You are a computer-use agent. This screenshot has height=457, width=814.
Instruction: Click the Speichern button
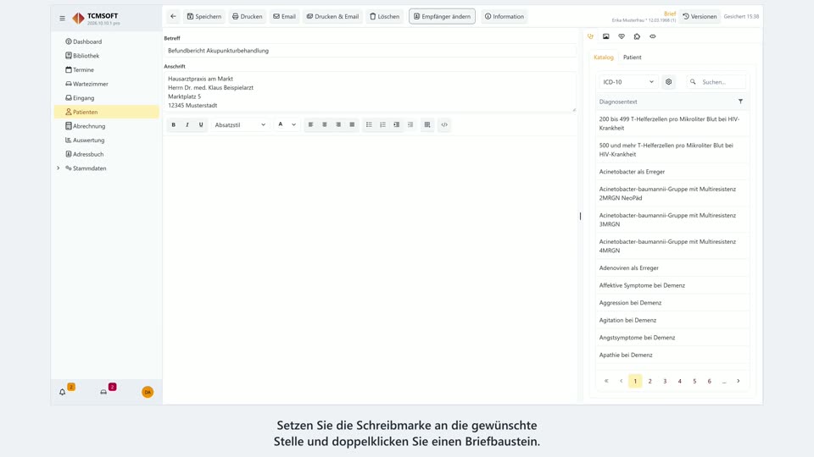[204, 17]
